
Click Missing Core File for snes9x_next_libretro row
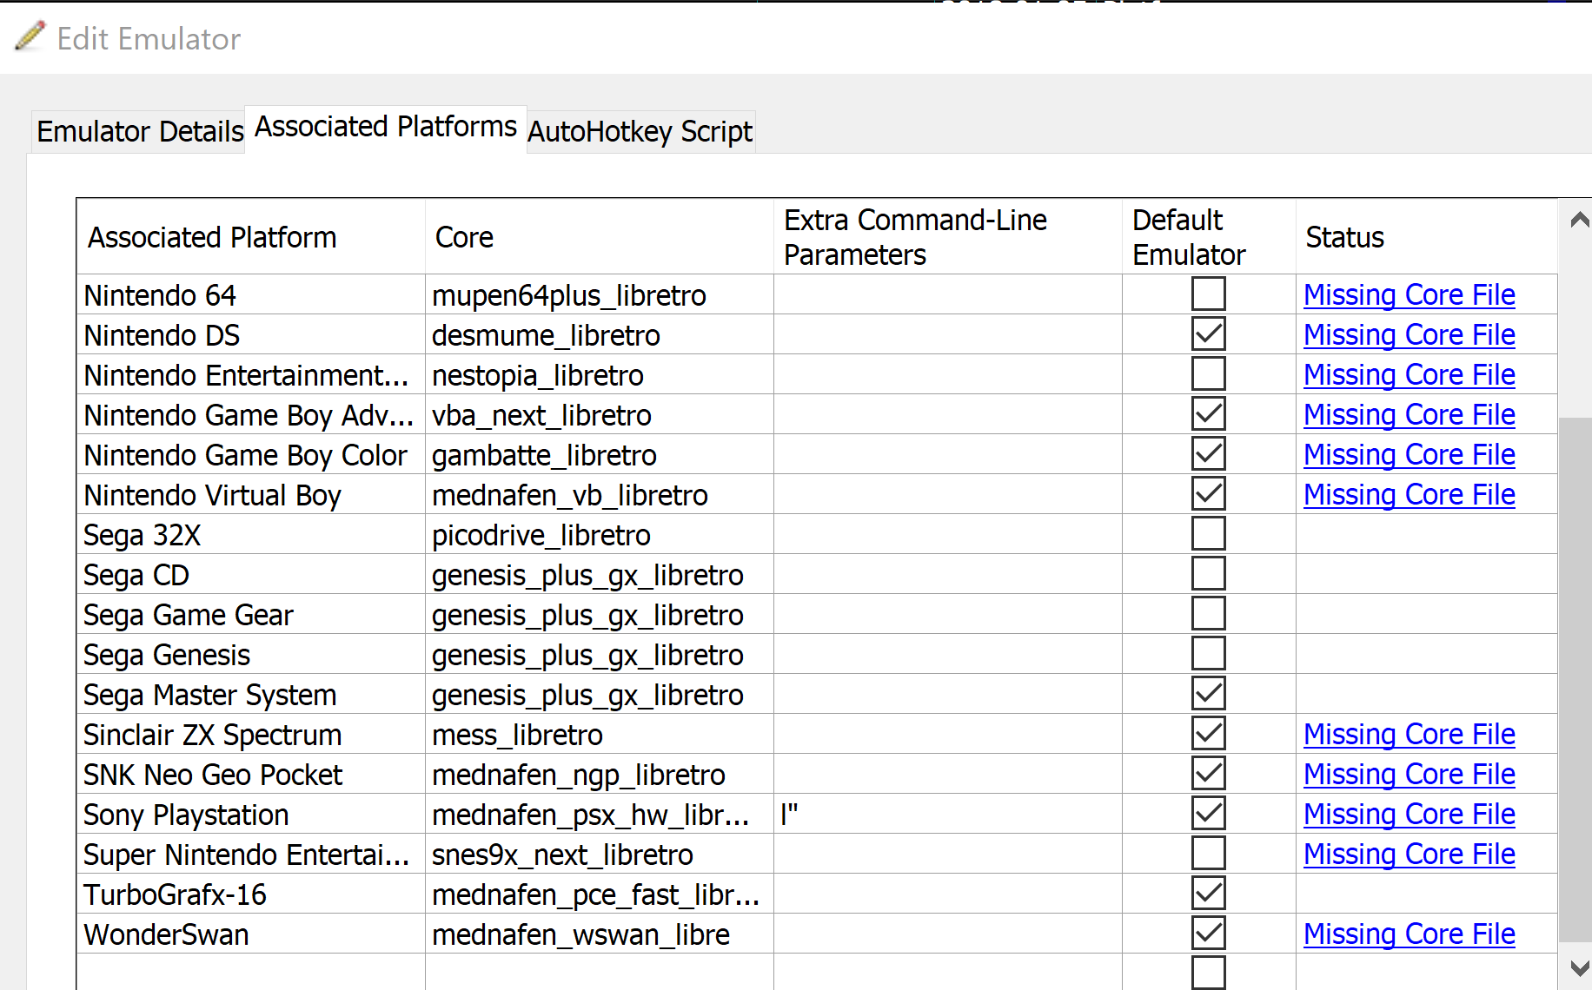pyautogui.click(x=1409, y=855)
